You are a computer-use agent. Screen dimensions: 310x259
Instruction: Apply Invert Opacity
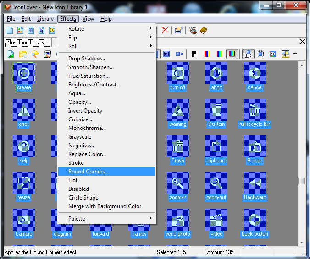click(106, 111)
